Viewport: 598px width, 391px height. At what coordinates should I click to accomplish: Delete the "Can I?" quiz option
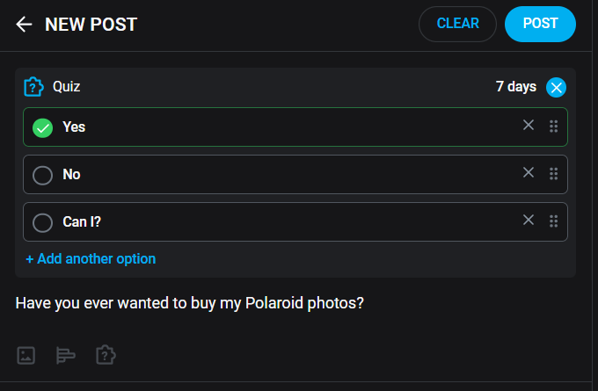pos(529,221)
